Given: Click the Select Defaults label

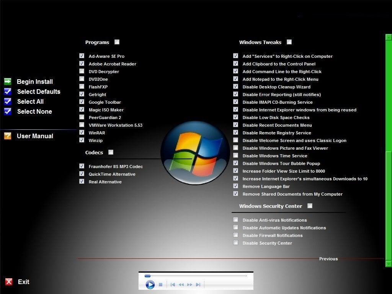Looking at the screenshot, I should (x=39, y=91).
